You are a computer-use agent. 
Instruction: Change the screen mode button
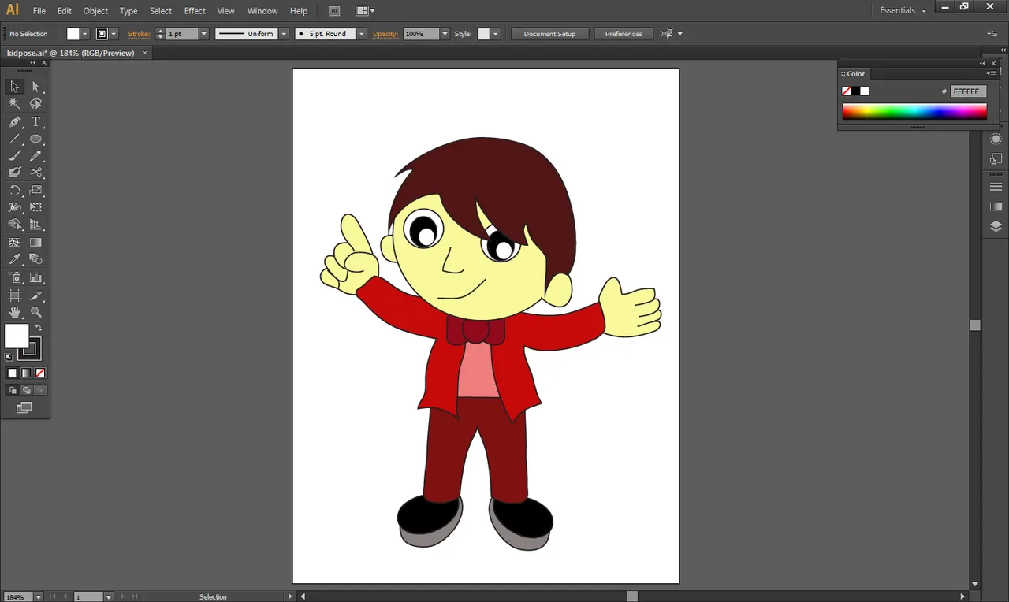[x=24, y=407]
